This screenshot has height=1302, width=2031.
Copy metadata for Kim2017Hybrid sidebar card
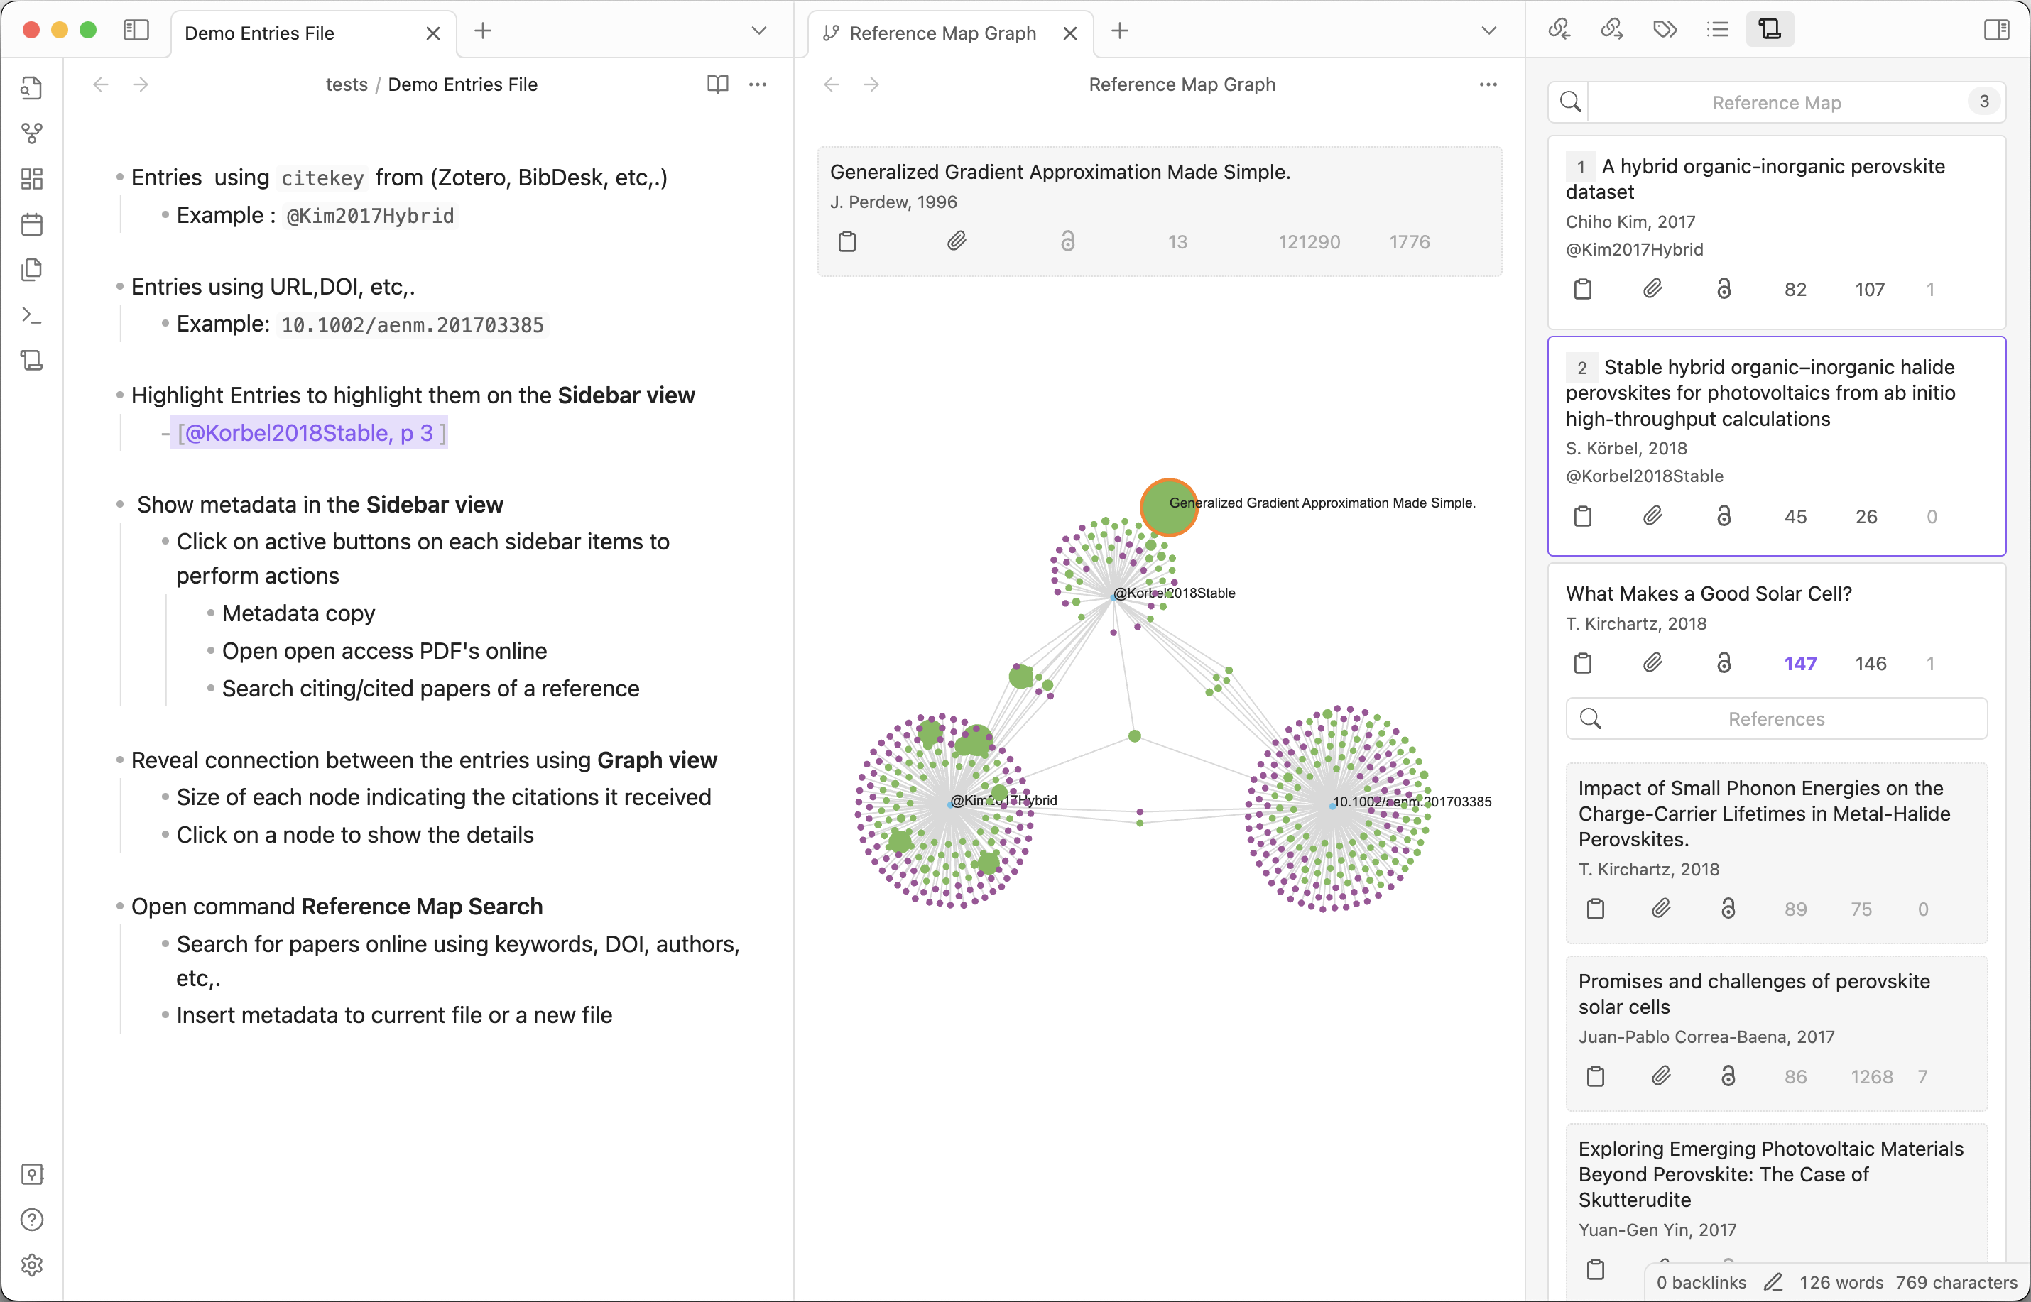[1583, 289]
